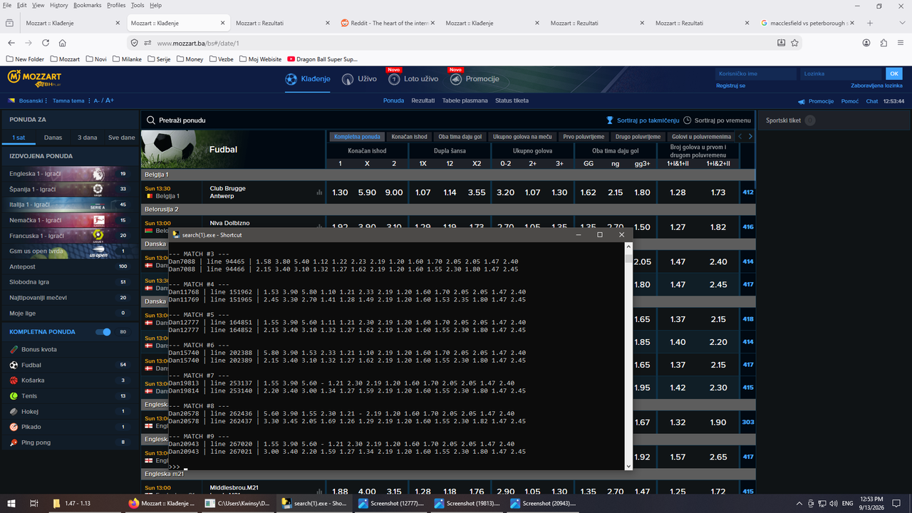Select Tenis in the sports list
Viewport: 912px width, 513px height.
tap(69, 396)
